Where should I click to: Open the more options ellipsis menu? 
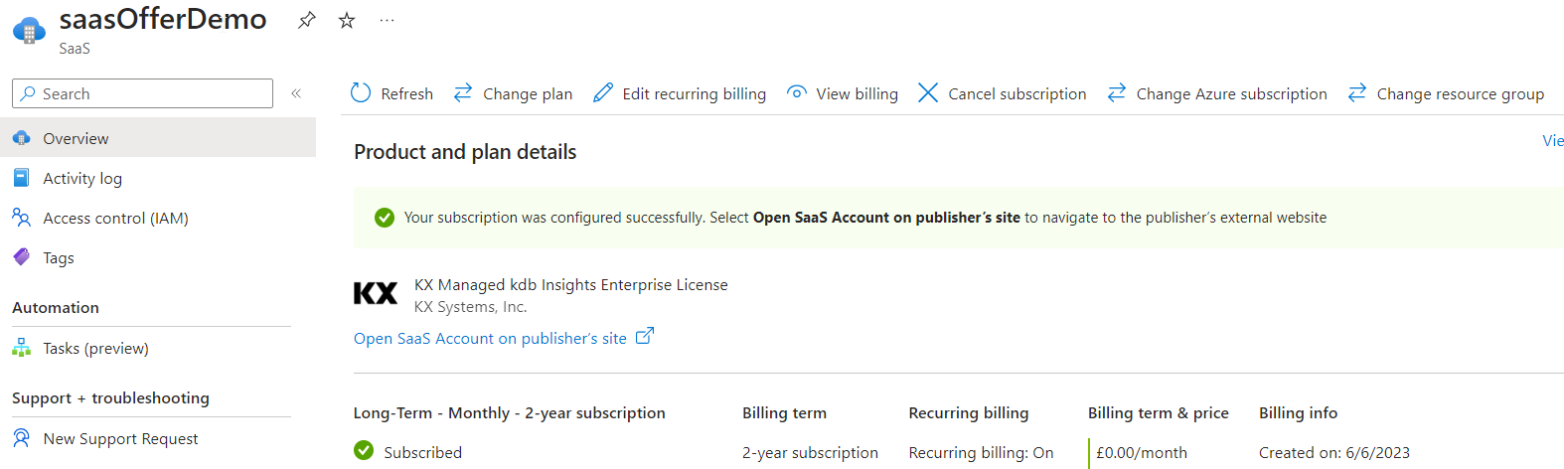[x=387, y=20]
